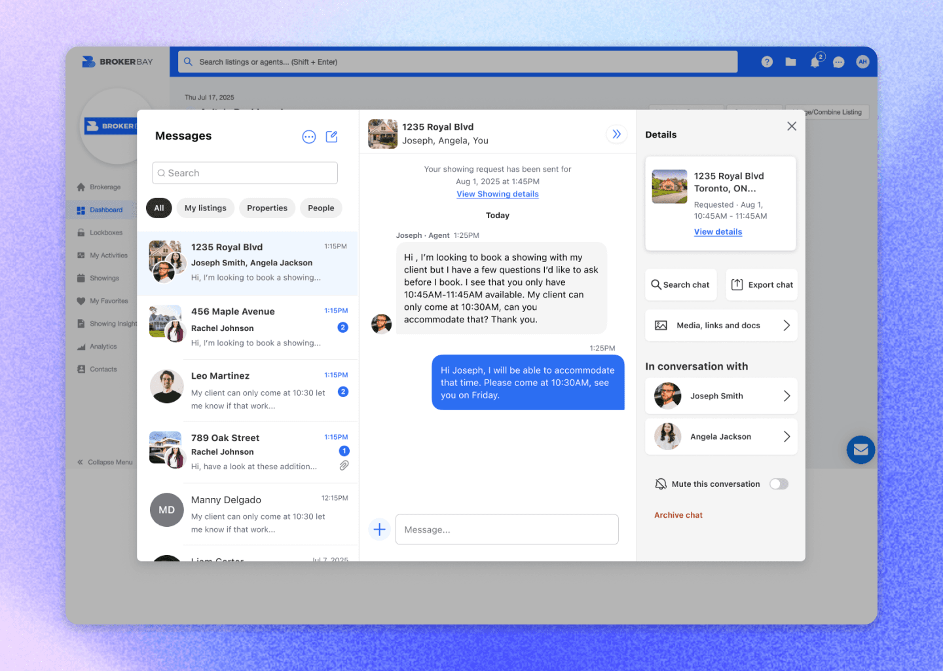The height and width of the screenshot is (671, 943).
Task: Click the help question mark icon in the top bar
Action: coord(767,62)
